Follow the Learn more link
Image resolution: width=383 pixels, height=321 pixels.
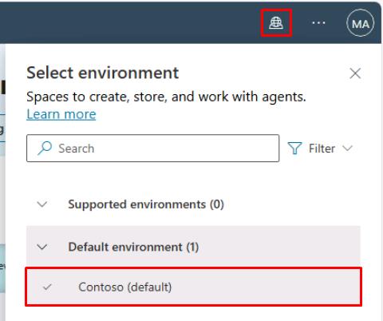point(61,114)
